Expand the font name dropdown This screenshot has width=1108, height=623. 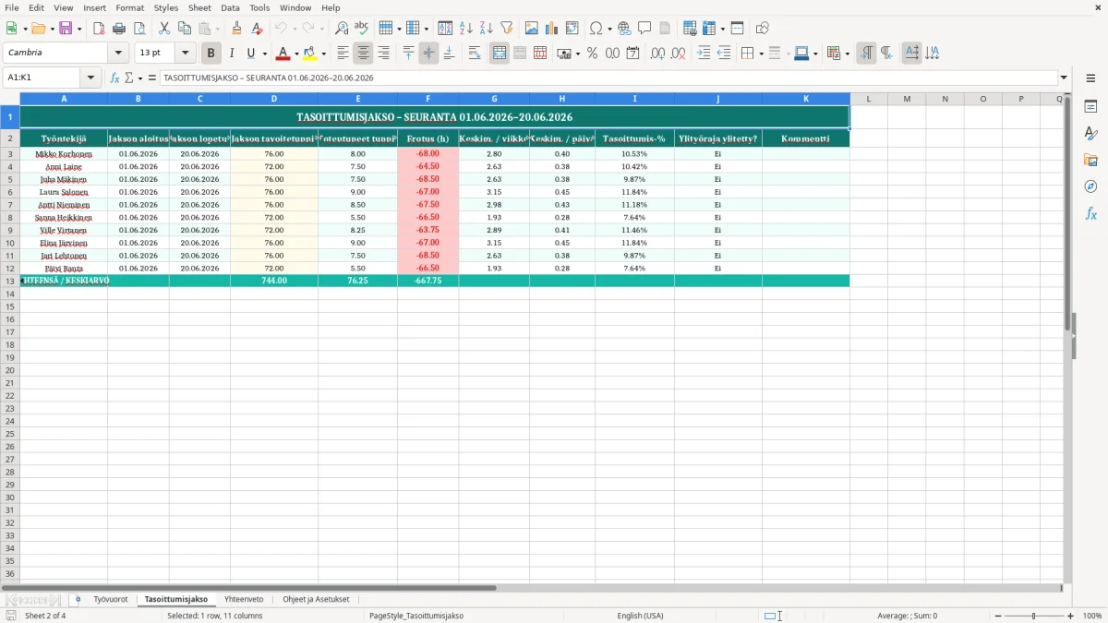(118, 54)
